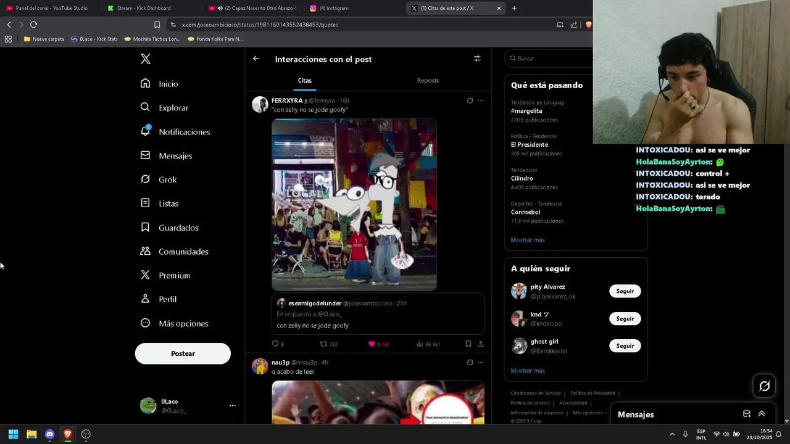Switch to the Reposts tab
Viewport: 790px width, 444px height.
point(428,81)
